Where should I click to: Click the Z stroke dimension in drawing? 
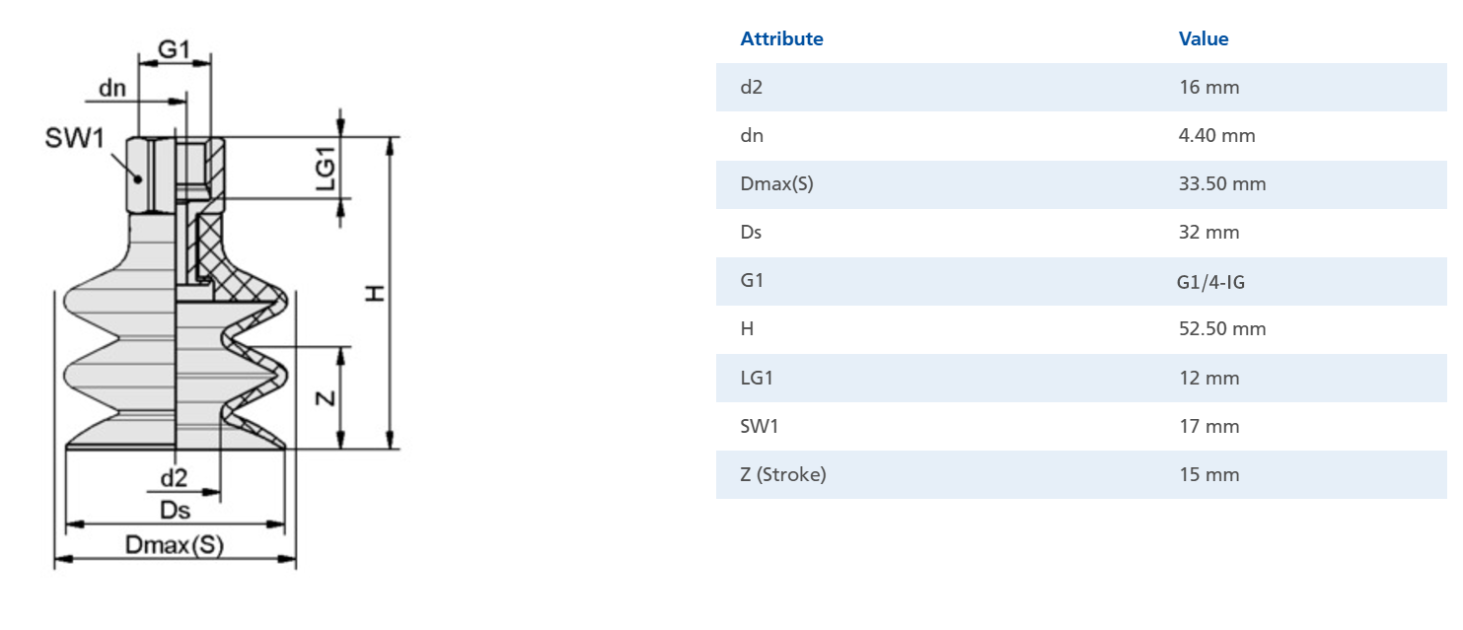327,397
